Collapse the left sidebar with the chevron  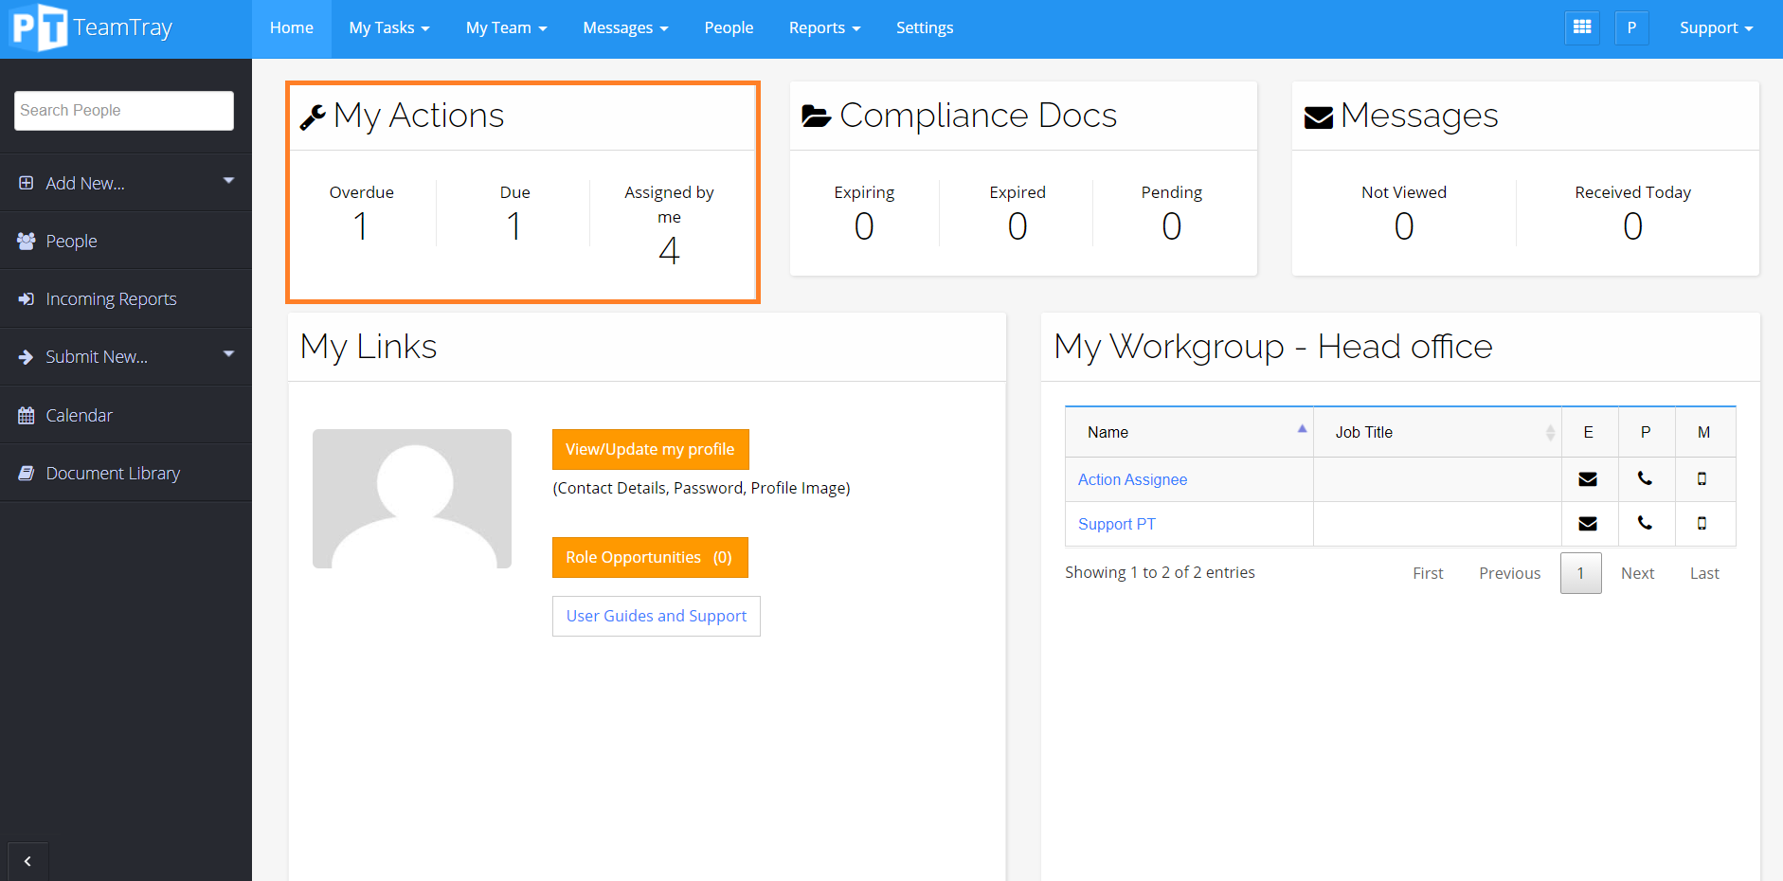(27, 861)
